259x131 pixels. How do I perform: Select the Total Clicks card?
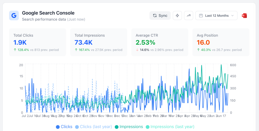(37, 42)
